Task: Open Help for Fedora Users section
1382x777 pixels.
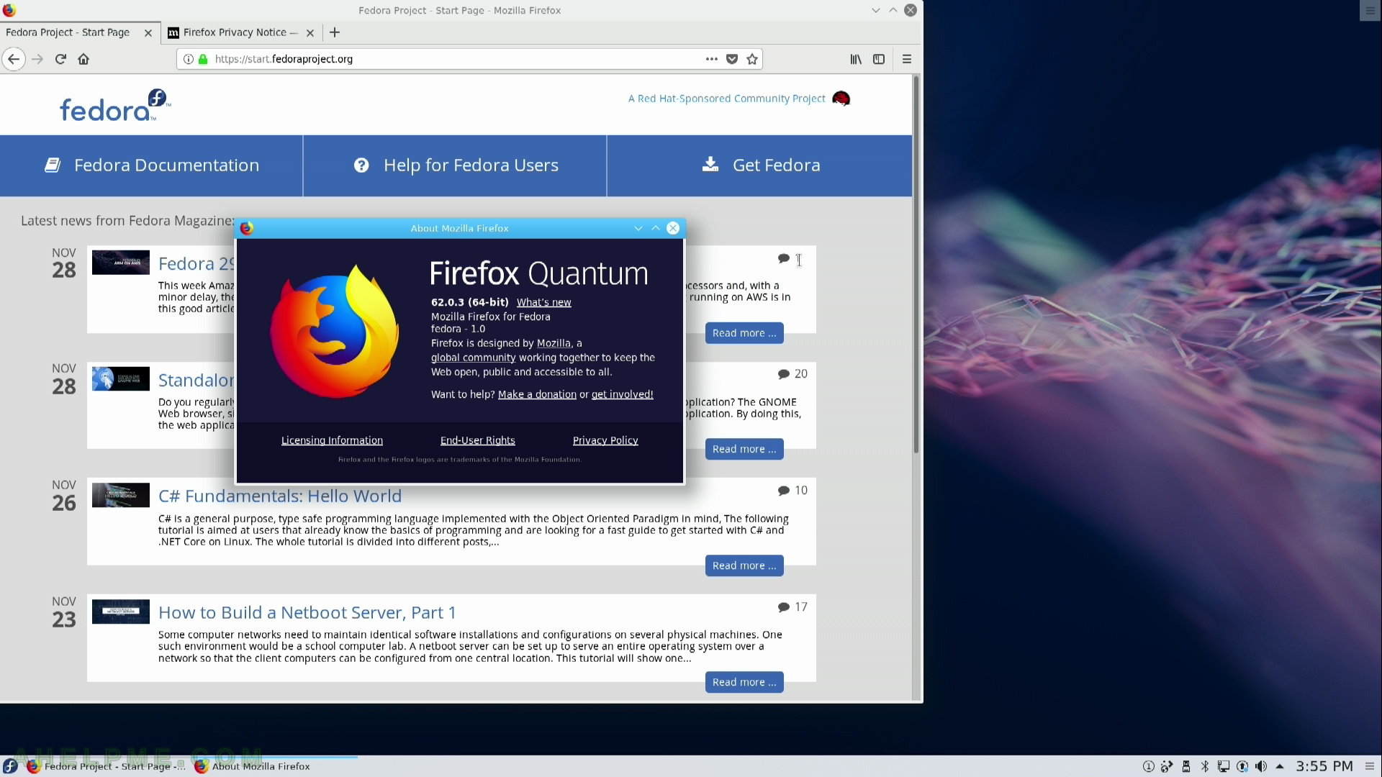Action: pos(456,165)
